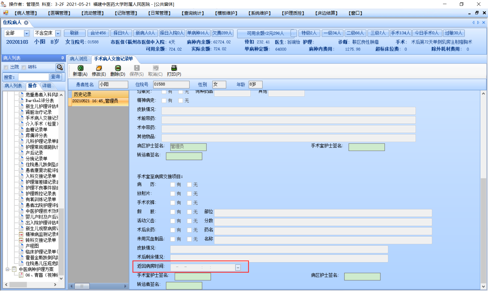Open the 不含空床 dropdown
This screenshot has height=291, width=488.
click(58, 33)
